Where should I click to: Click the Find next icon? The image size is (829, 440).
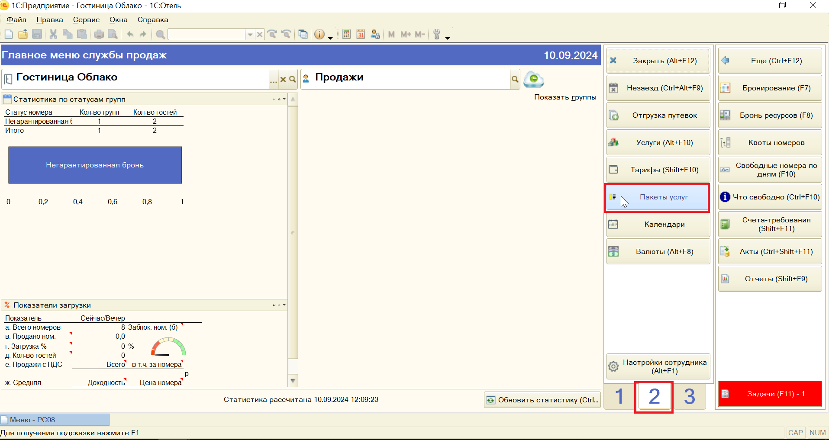(x=272, y=34)
